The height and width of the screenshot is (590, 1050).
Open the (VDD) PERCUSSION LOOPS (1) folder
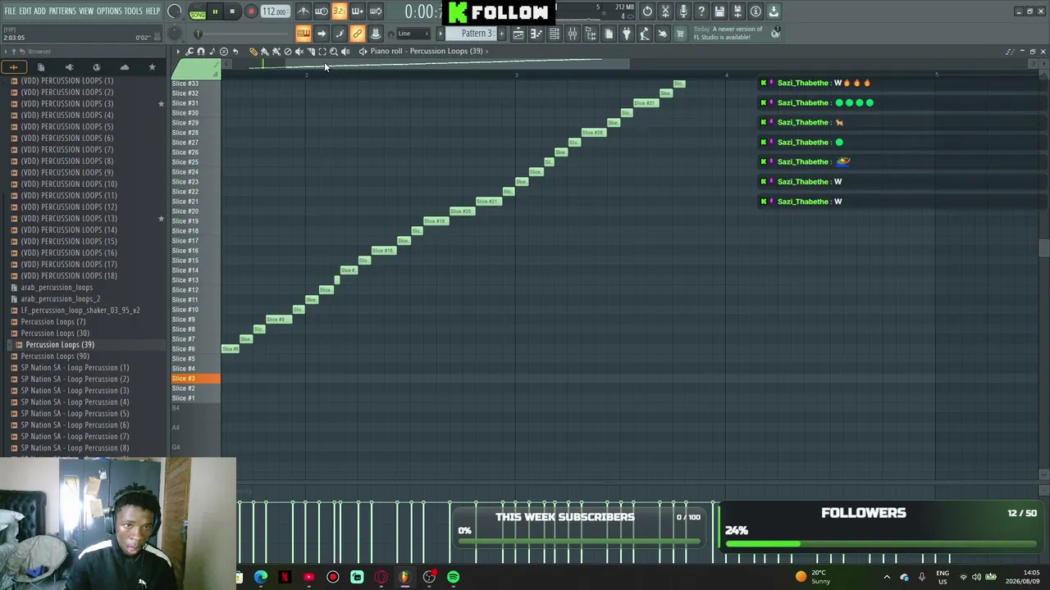tap(67, 81)
